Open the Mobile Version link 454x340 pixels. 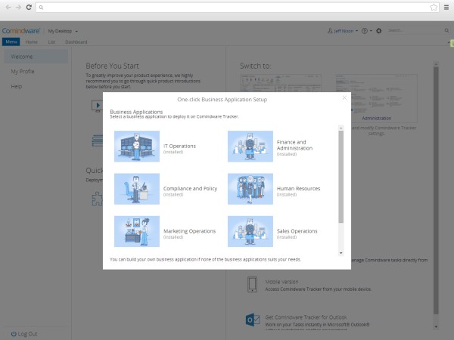(281, 282)
